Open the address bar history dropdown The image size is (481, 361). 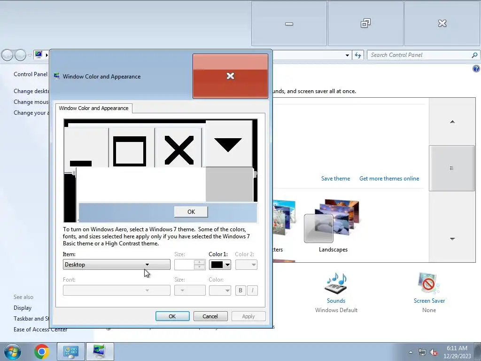347,55
